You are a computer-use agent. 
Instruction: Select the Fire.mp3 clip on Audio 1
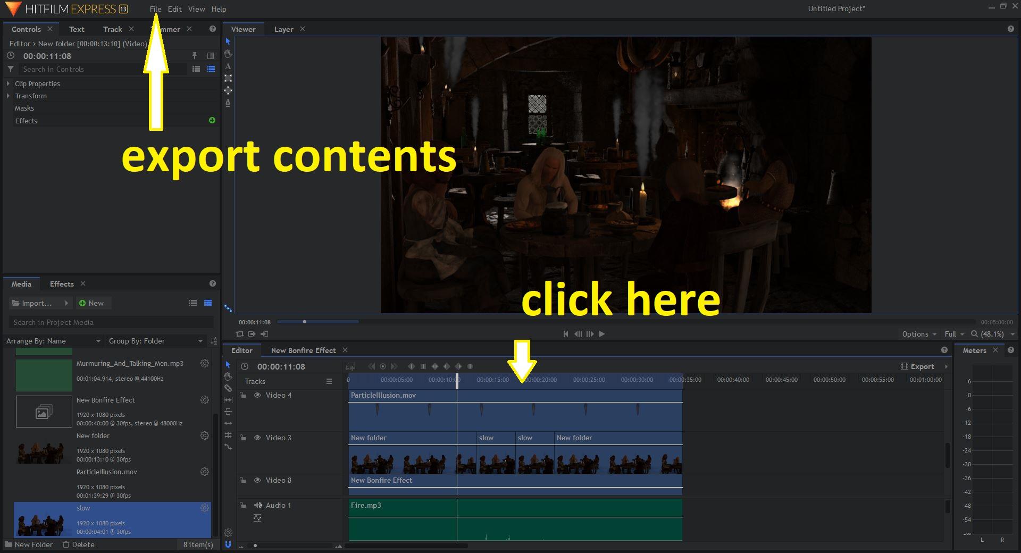[x=515, y=520]
